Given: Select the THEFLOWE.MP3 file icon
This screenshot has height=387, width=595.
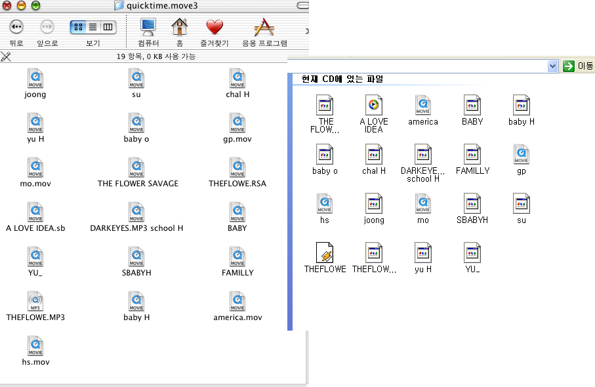Looking at the screenshot, I should [35, 302].
